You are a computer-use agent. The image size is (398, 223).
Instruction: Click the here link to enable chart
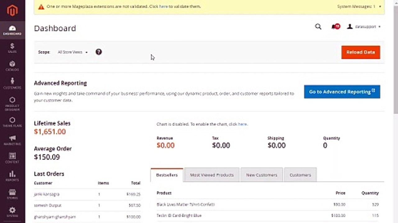pos(242,124)
